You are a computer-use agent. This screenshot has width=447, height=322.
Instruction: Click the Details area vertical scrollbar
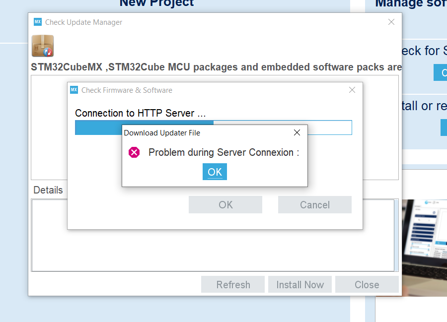pos(396,236)
